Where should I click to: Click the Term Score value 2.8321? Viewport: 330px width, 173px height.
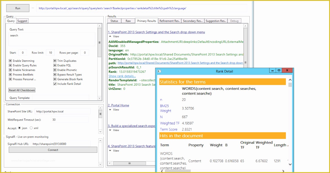[x=187, y=129]
